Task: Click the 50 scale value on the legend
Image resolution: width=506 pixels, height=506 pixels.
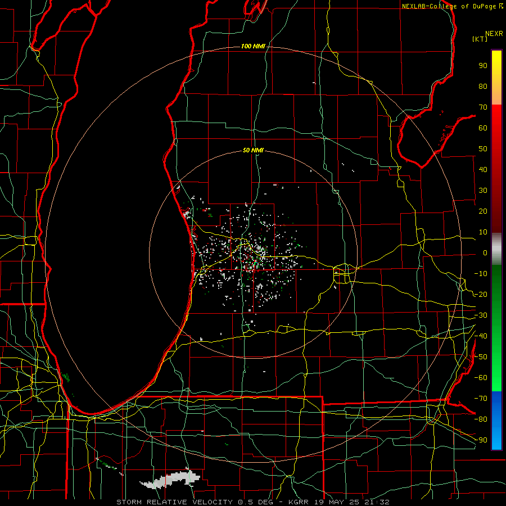Action: coord(483,149)
